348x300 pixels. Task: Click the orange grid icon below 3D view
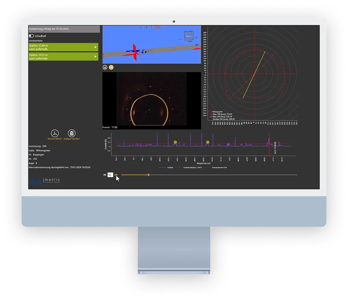[x=111, y=67]
